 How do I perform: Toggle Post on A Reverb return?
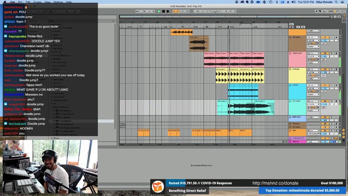pyautogui.click(x=336, y=138)
